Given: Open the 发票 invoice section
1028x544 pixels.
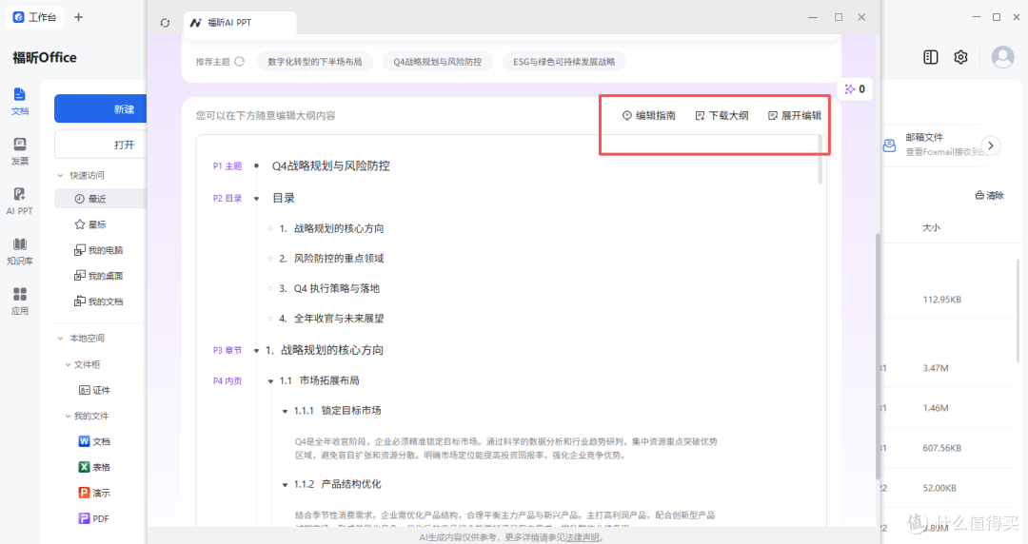Looking at the screenshot, I should click(x=20, y=151).
